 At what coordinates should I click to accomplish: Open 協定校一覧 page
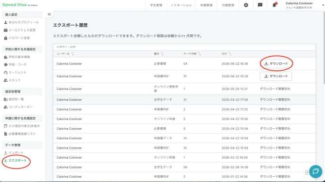[x=14, y=99]
